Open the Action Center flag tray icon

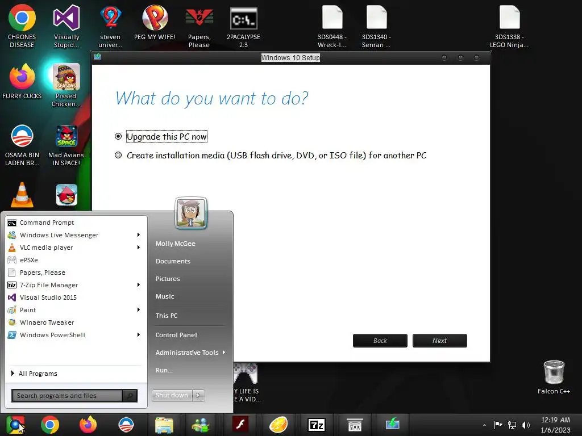498,425
